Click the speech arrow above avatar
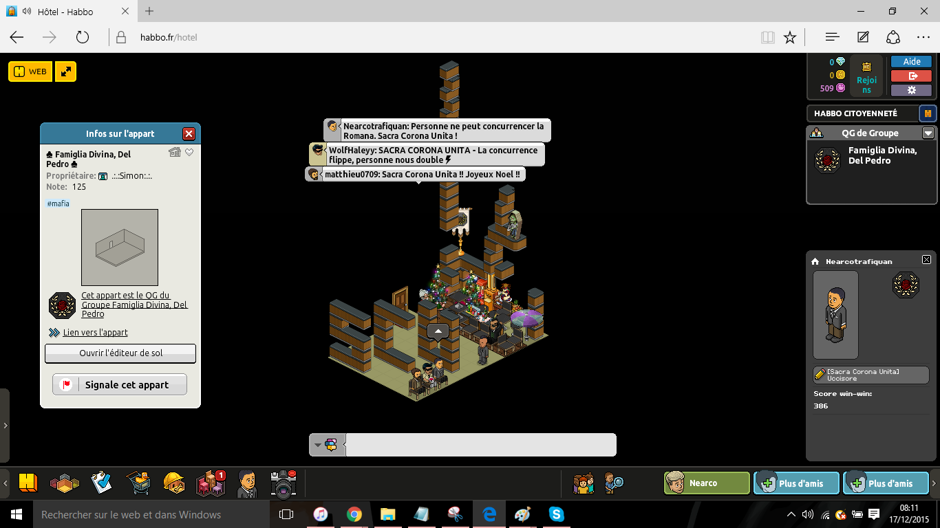940x528 pixels. pos(438,331)
